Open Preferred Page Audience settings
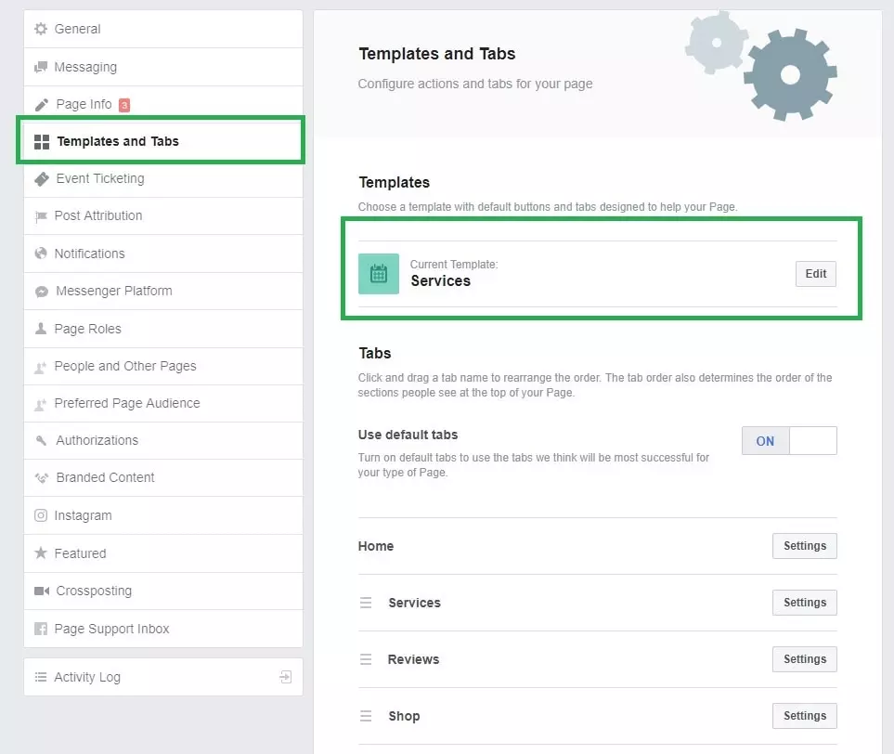894x754 pixels. 163,404
